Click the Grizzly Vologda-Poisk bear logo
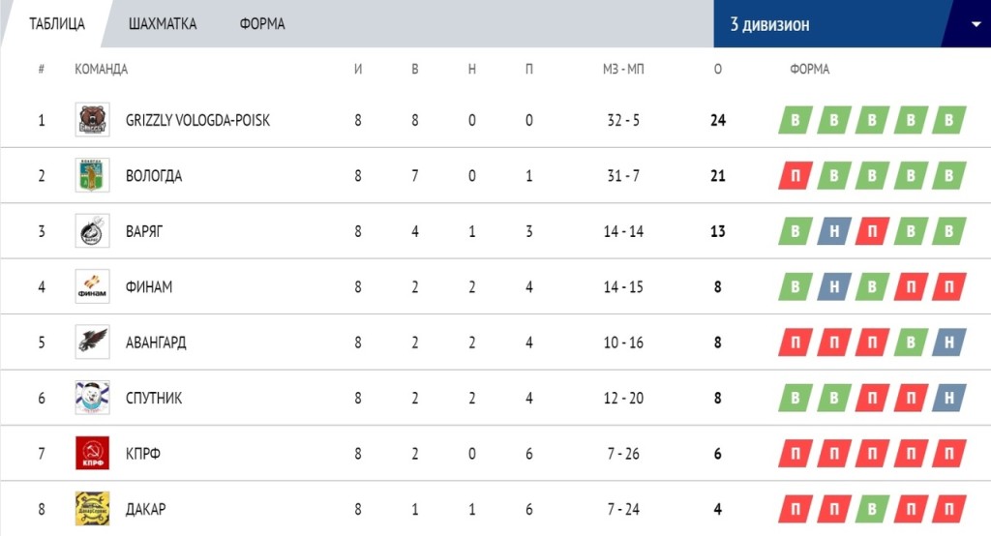Screen dimensions: 991x536 pyautogui.click(x=92, y=119)
